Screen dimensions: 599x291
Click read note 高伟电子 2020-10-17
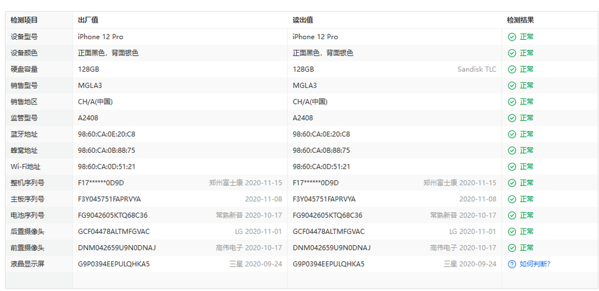click(x=463, y=248)
